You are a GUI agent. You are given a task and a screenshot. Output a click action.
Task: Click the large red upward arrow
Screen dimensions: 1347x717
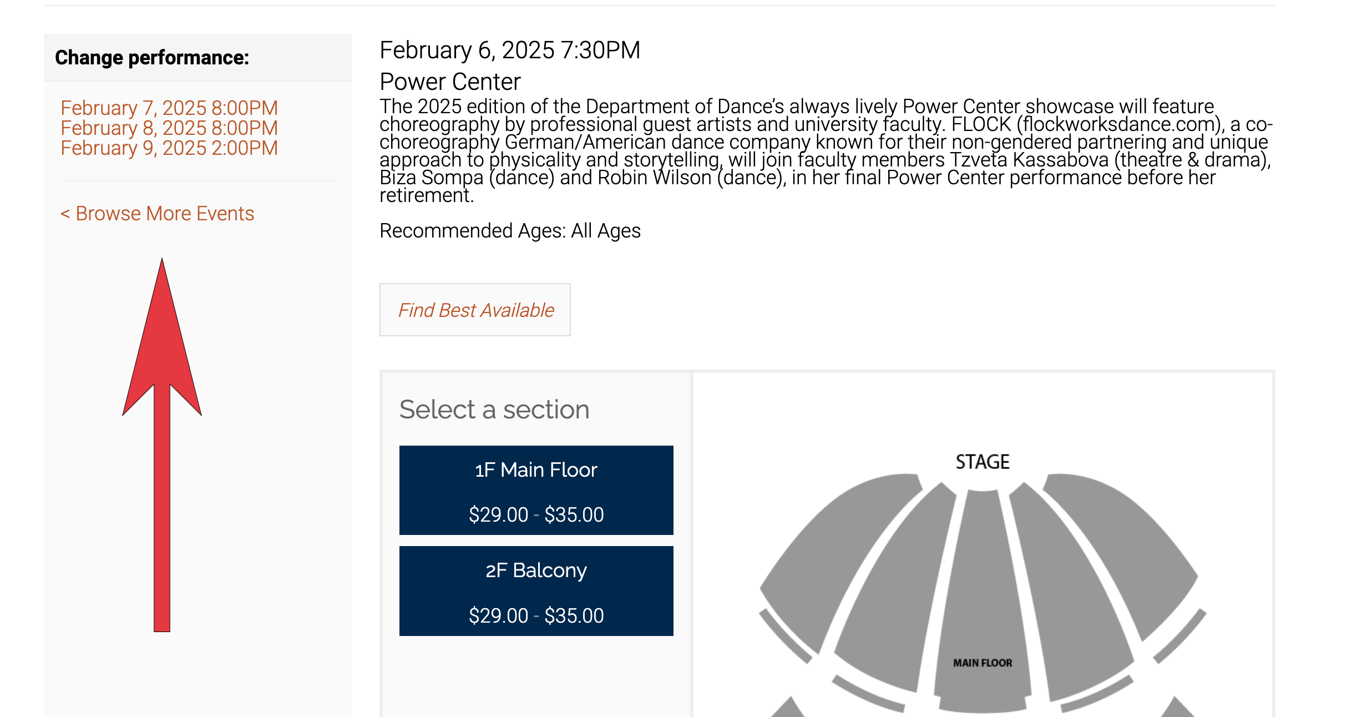[162, 445]
